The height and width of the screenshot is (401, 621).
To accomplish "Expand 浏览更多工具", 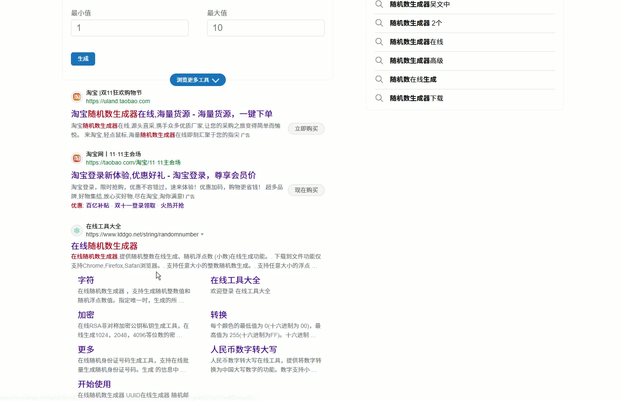I will [198, 80].
